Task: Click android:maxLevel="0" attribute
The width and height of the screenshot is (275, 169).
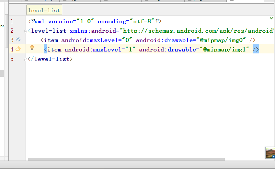Action: [x=97, y=40]
